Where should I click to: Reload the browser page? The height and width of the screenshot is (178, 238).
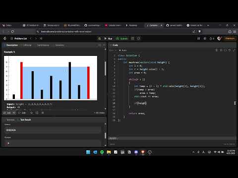(x=13, y=32)
